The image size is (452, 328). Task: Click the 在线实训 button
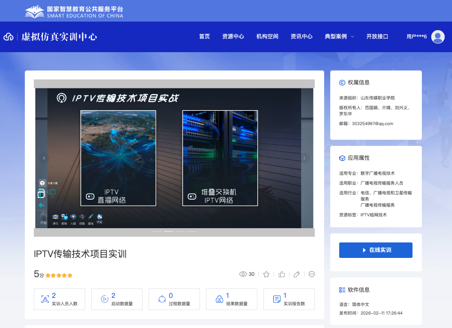tap(375, 250)
